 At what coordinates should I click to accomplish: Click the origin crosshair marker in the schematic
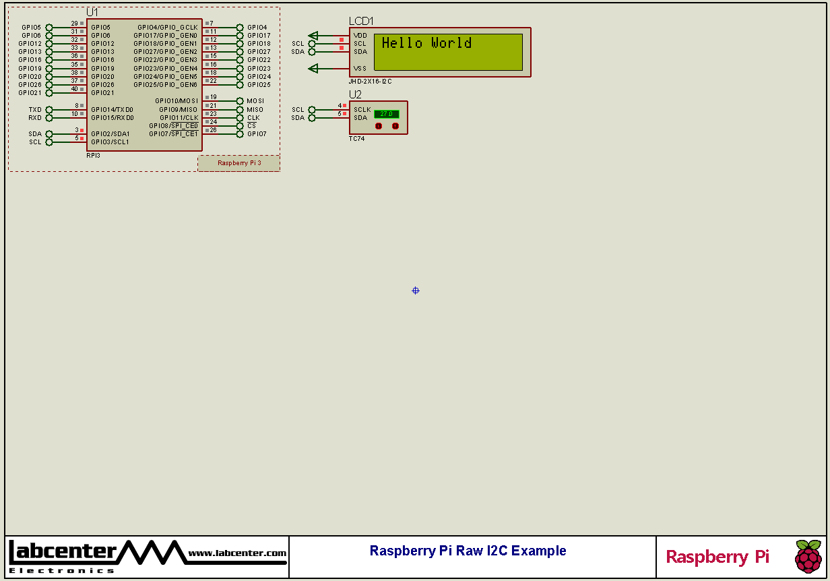[x=415, y=290]
